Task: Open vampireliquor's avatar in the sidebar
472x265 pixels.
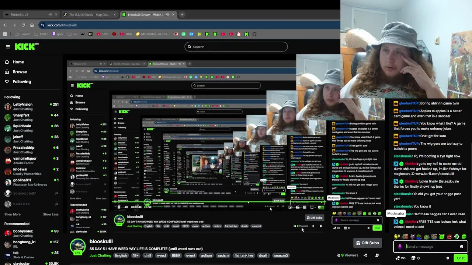Action: tap(8, 160)
